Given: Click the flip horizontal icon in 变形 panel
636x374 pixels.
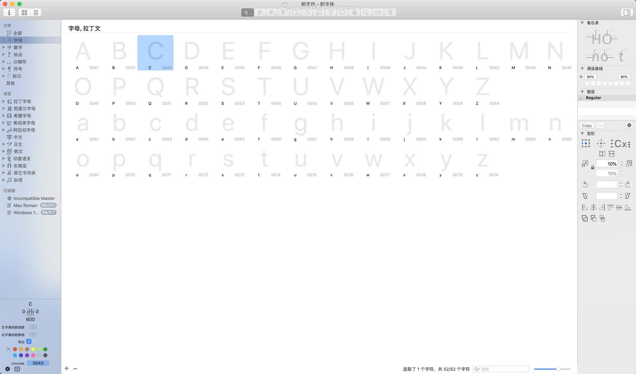Looking at the screenshot, I should (x=602, y=154).
